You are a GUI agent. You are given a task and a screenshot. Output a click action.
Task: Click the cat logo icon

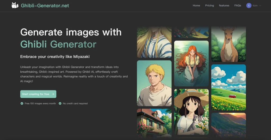click(x=15, y=5)
